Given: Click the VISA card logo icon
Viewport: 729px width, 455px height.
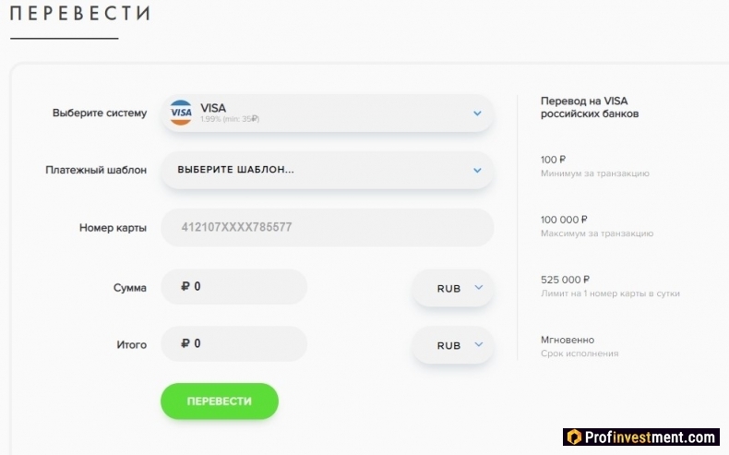Looking at the screenshot, I should (181, 113).
